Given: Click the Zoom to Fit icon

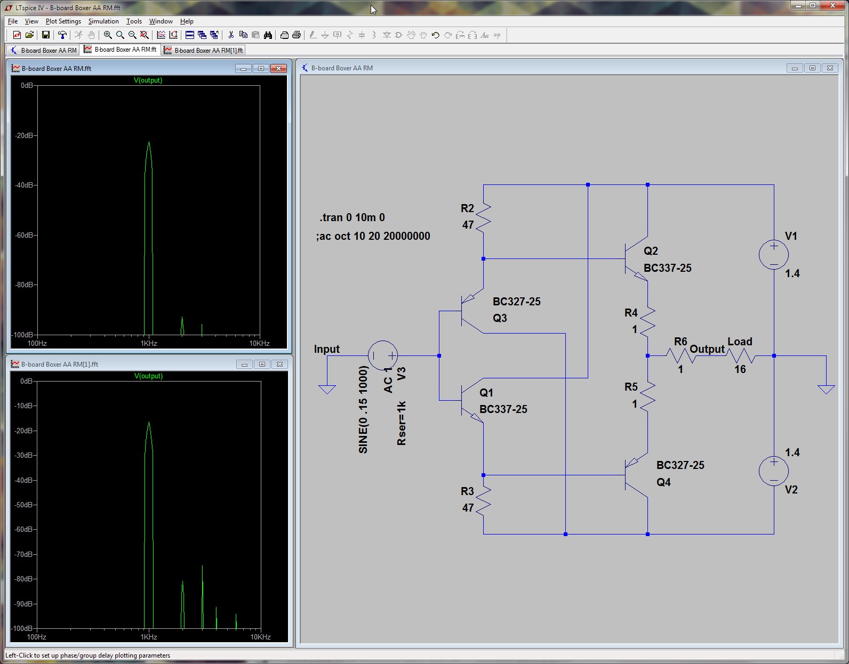Looking at the screenshot, I should click(x=145, y=35).
